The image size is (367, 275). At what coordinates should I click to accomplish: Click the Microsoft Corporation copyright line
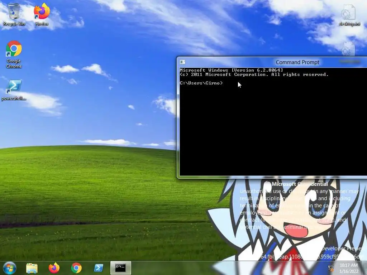coord(254,74)
